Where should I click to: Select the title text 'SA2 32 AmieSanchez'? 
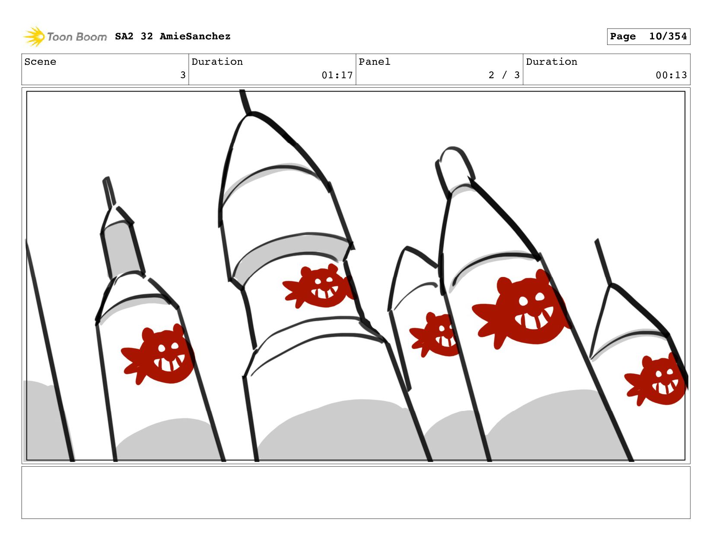pyautogui.click(x=173, y=36)
